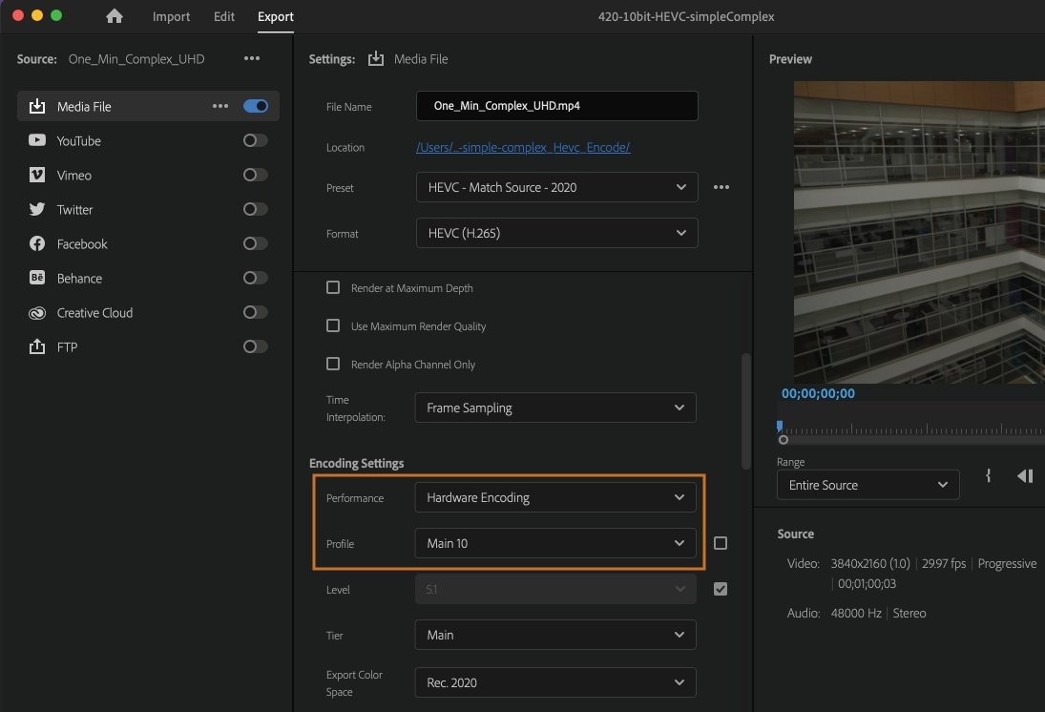Screen dimensions: 1045x712
Task: Click the Twitter bird icon
Action: click(37, 209)
